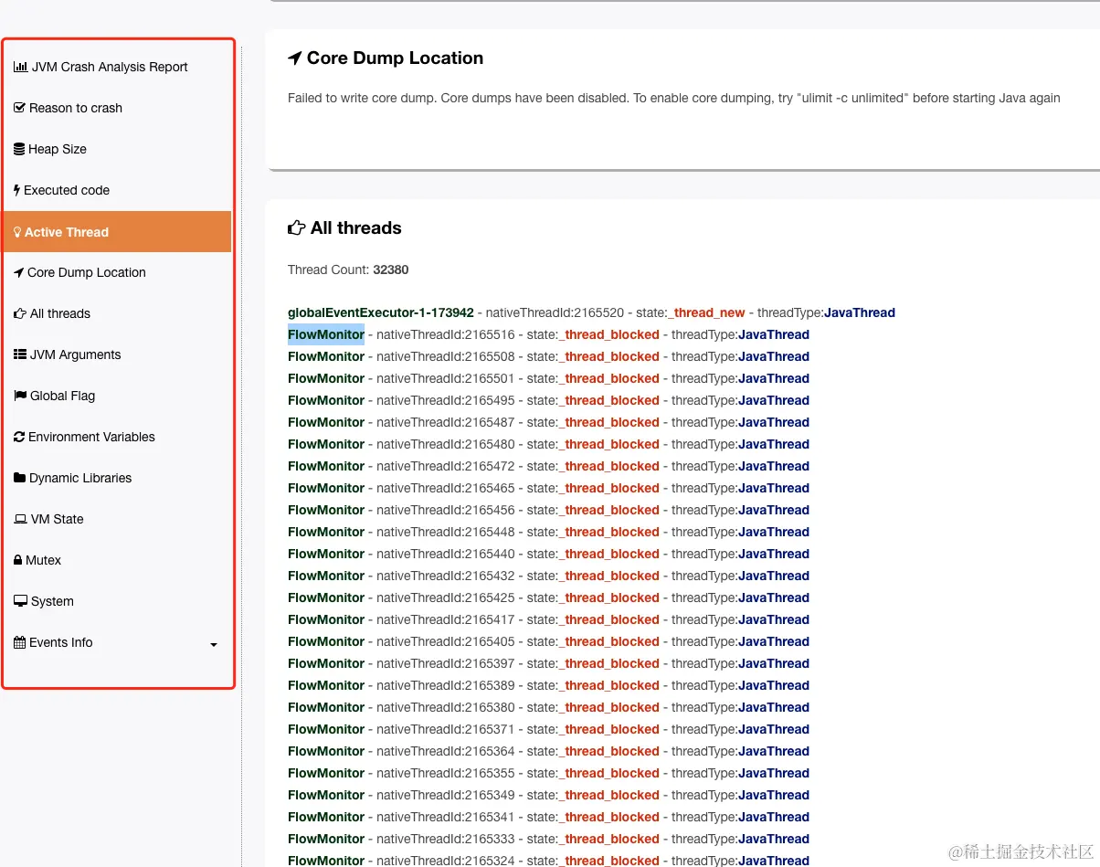Viewport: 1100px width, 867px height.
Task: Click the list icon beside JVM Arguments
Action: point(20,354)
